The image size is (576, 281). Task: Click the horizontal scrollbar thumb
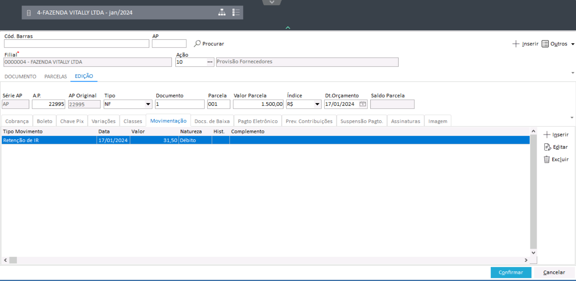tap(13, 260)
